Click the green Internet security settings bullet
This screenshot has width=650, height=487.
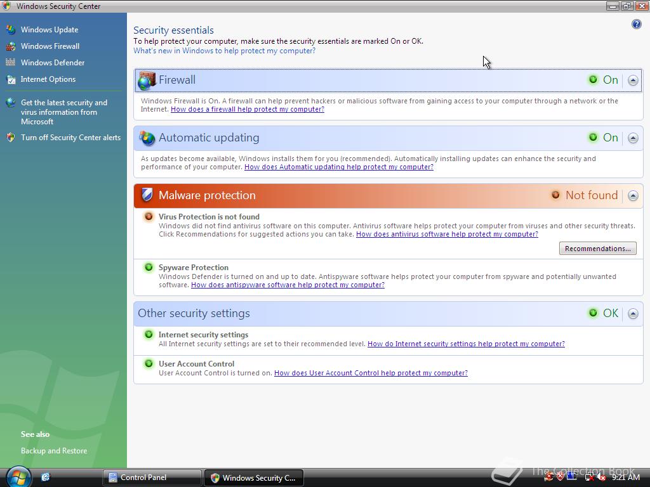[x=148, y=335]
